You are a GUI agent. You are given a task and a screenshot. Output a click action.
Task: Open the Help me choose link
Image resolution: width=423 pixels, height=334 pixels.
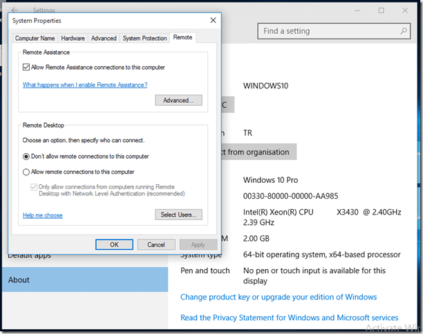tap(43, 215)
